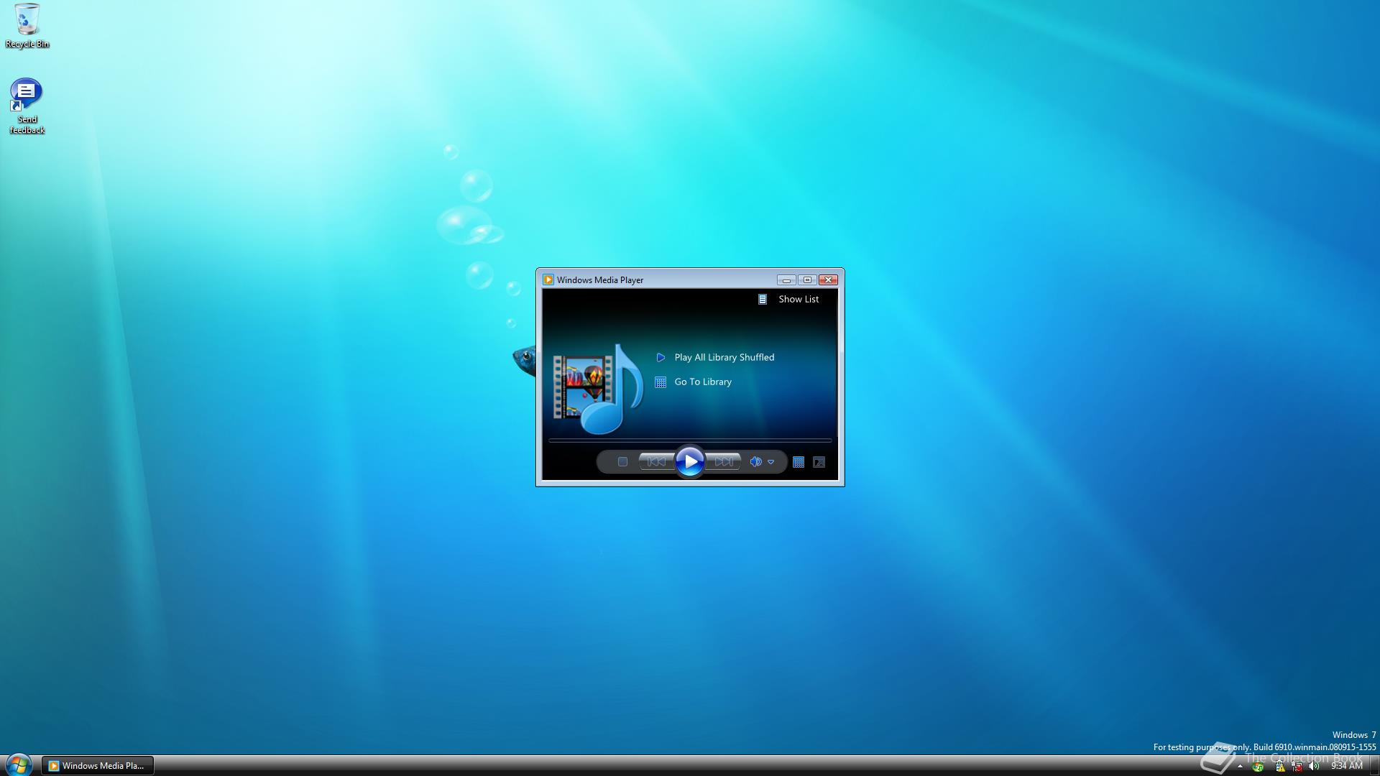Click the music note and filmstrip artwork

point(597,389)
